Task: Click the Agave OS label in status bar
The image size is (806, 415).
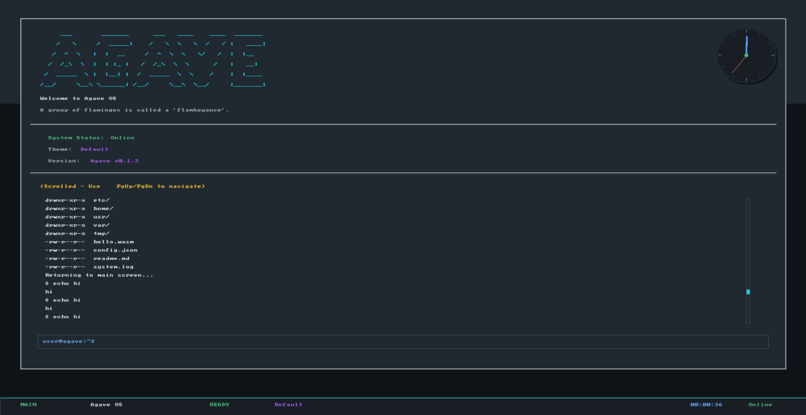Action: pos(106,404)
